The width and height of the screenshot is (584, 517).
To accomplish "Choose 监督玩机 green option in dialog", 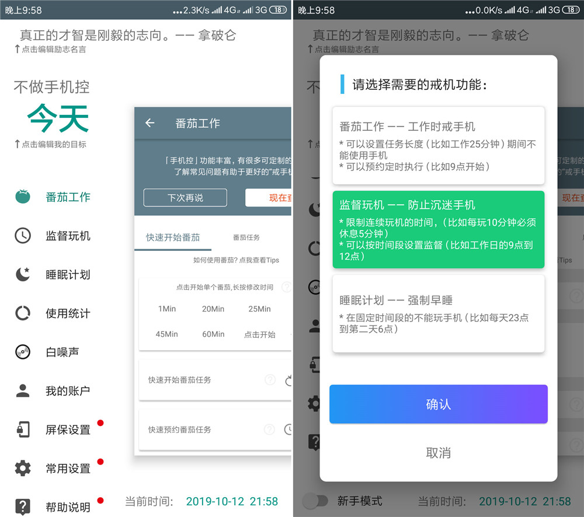I will click(x=439, y=230).
